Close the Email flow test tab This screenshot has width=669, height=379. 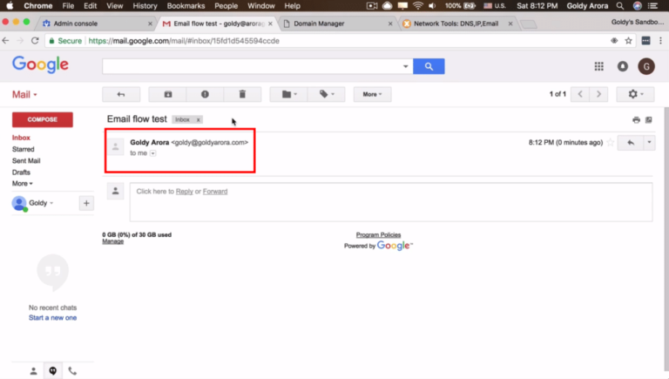[x=270, y=24]
